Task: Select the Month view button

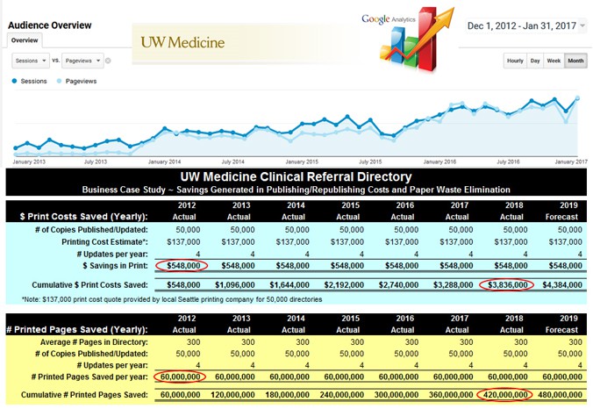Action: click(x=575, y=61)
